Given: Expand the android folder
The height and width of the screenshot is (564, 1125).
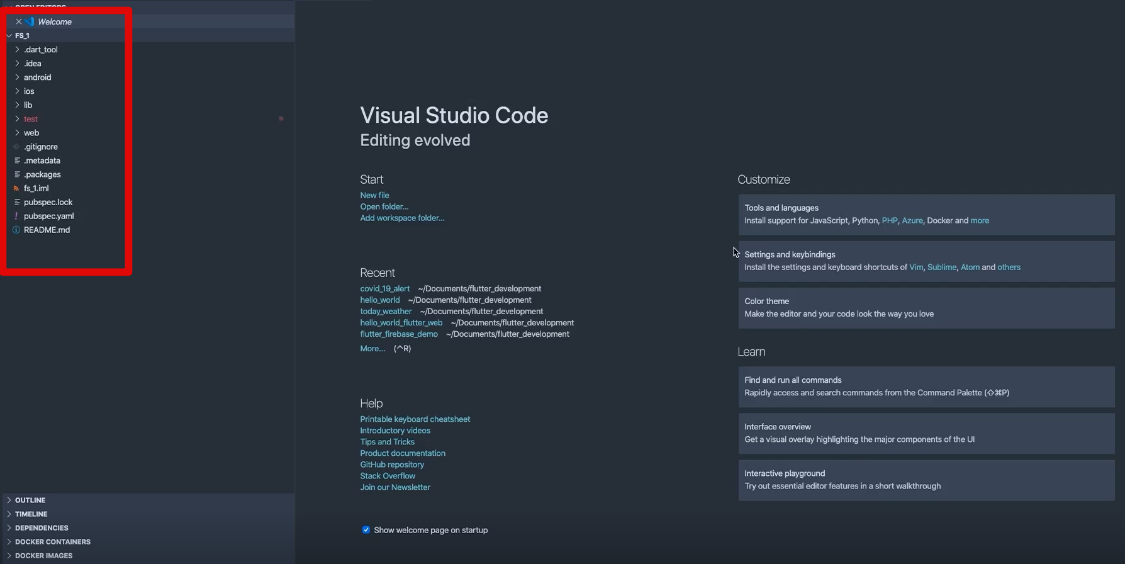Looking at the screenshot, I should point(17,77).
